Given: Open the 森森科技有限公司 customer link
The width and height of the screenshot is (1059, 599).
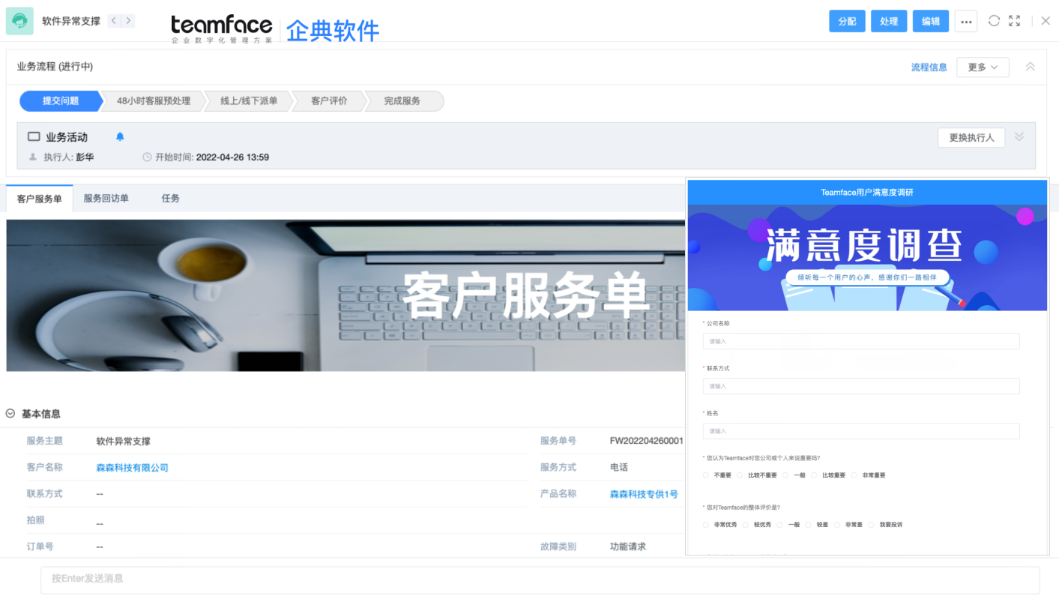Looking at the screenshot, I should click(132, 468).
